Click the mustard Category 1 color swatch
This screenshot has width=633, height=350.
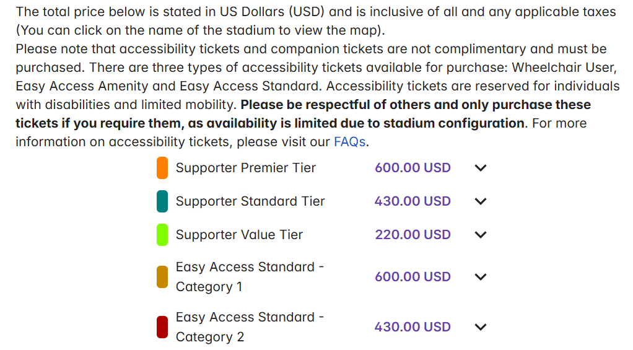pos(162,277)
